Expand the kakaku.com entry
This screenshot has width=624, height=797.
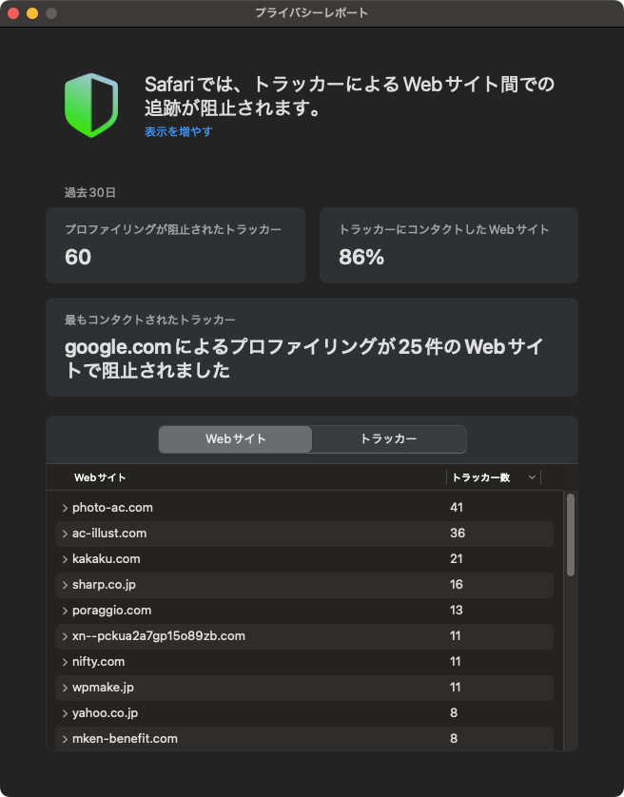65,559
